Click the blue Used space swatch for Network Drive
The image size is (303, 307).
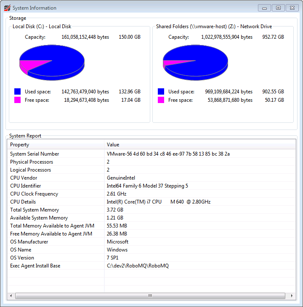tap(161, 92)
